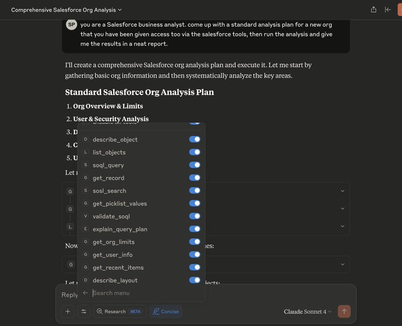Open the search and tools settings icon
The width and height of the screenshot is (402, 326).
pos(84,312)
